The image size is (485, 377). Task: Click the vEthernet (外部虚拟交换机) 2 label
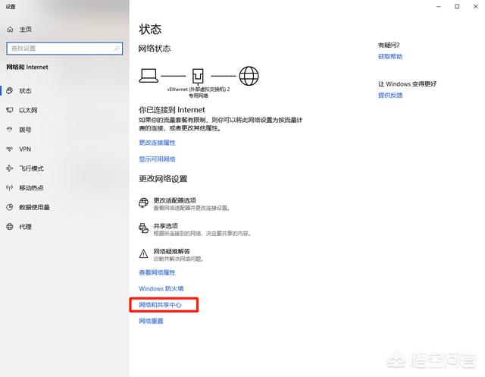coord(199,90)
